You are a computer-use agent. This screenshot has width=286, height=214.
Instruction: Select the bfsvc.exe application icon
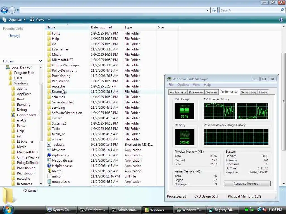click(49, 150)
